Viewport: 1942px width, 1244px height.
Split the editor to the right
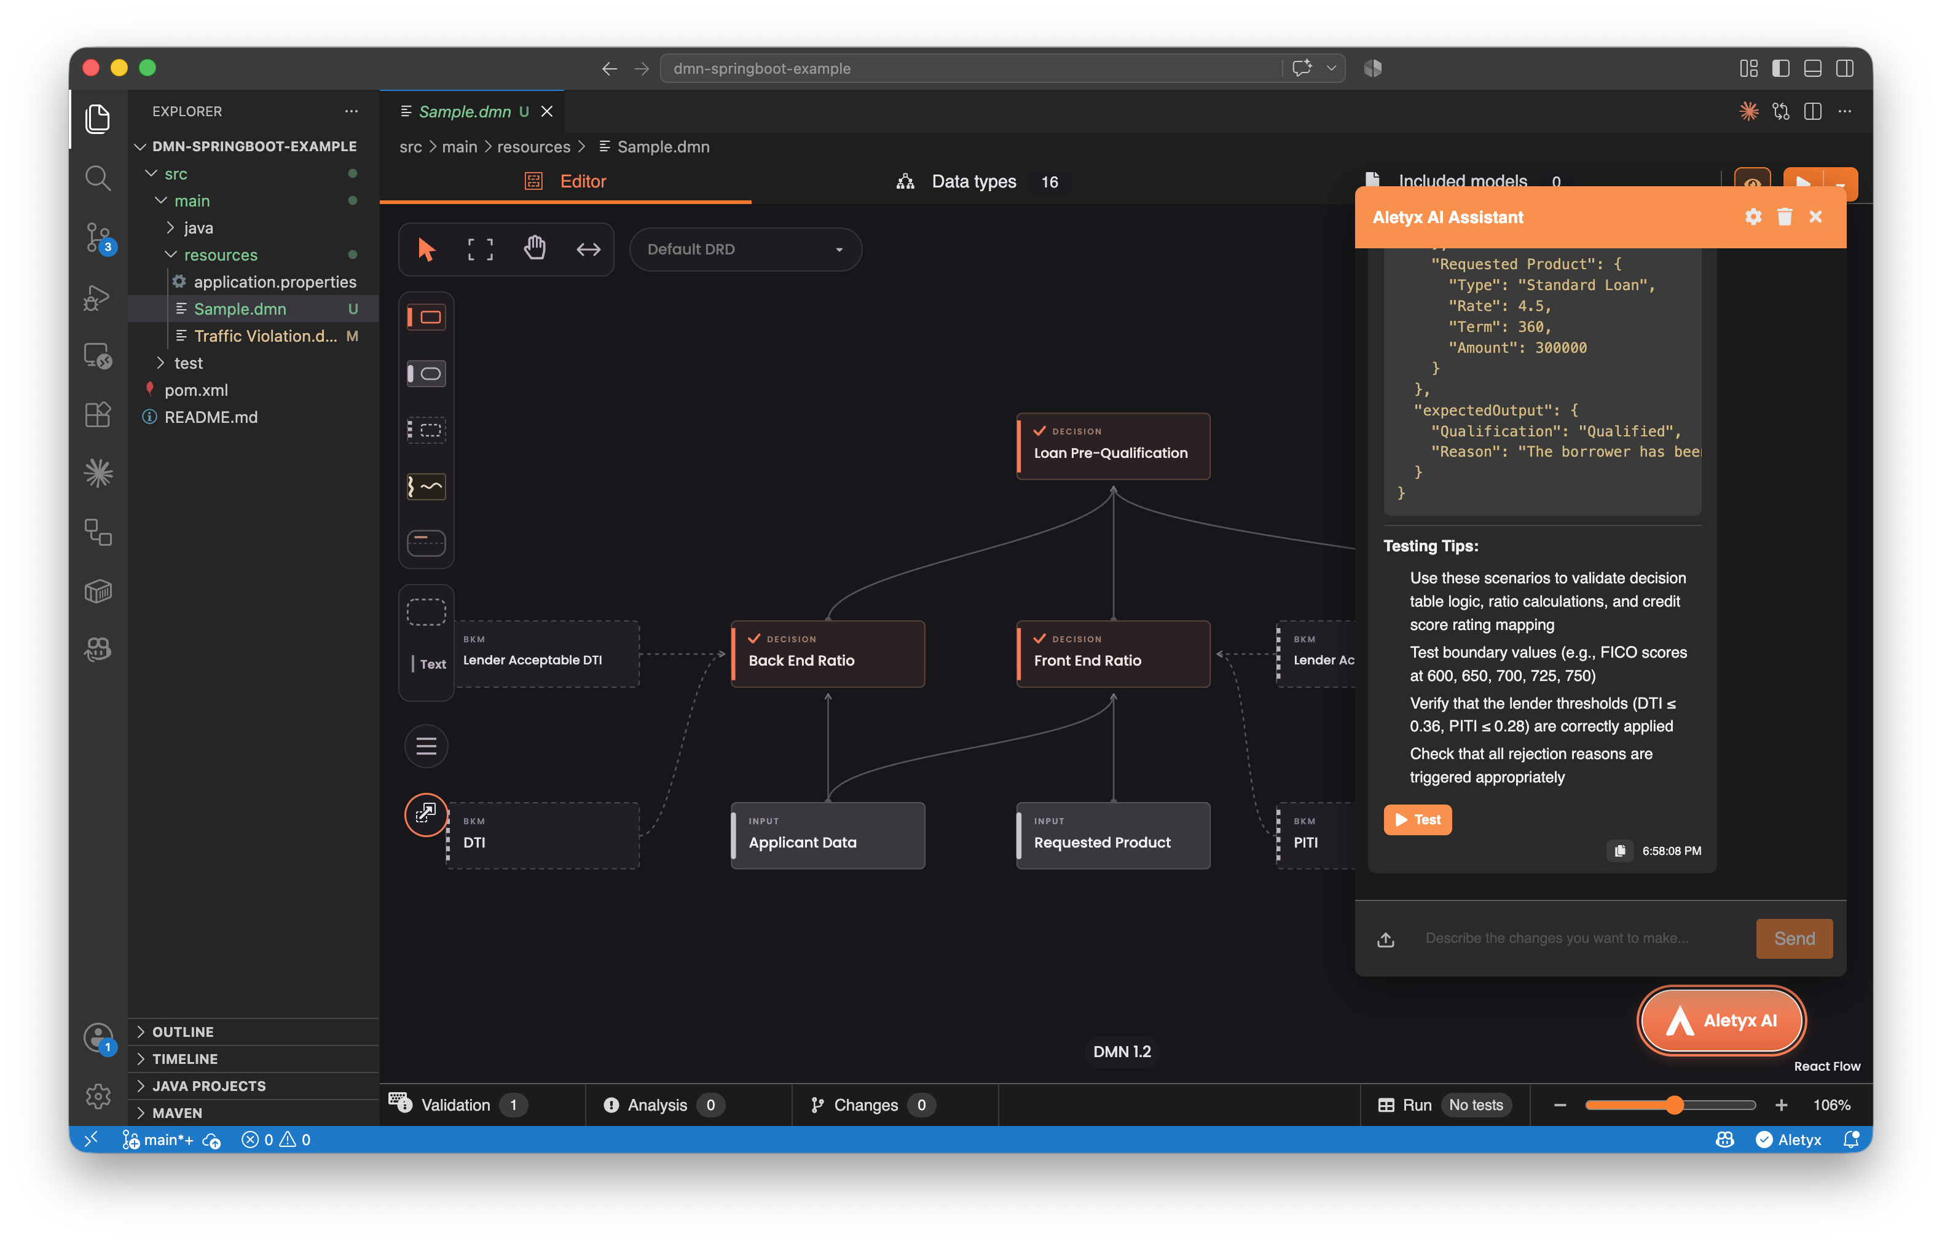pos(1813,111)
